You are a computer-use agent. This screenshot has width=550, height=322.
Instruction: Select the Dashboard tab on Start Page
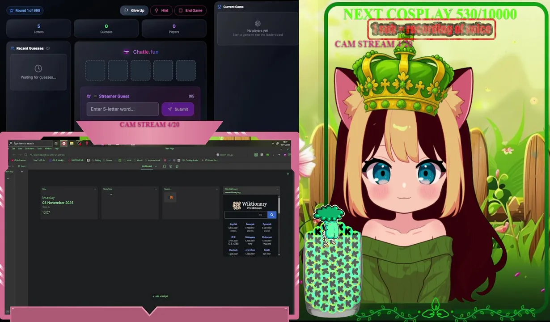pyautogui.click(x=147, y=166)
